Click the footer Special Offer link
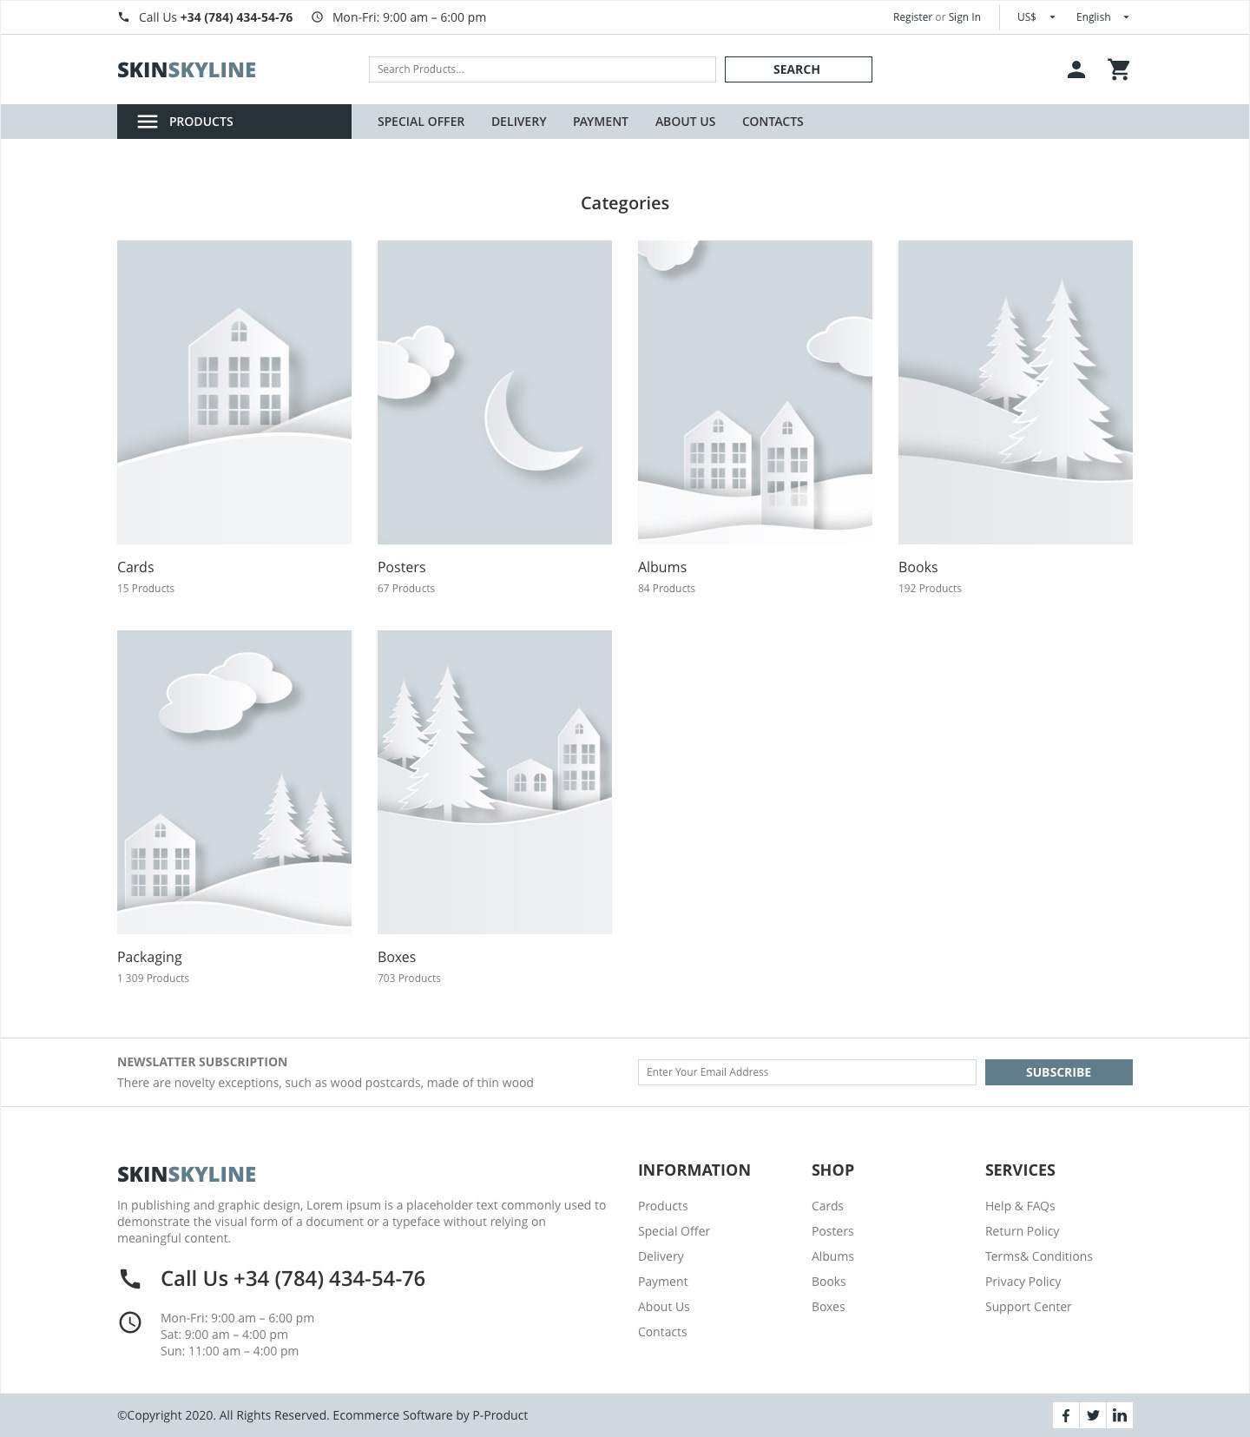The width and height of the screenshot is (1250, 1437). (674, 1231)
